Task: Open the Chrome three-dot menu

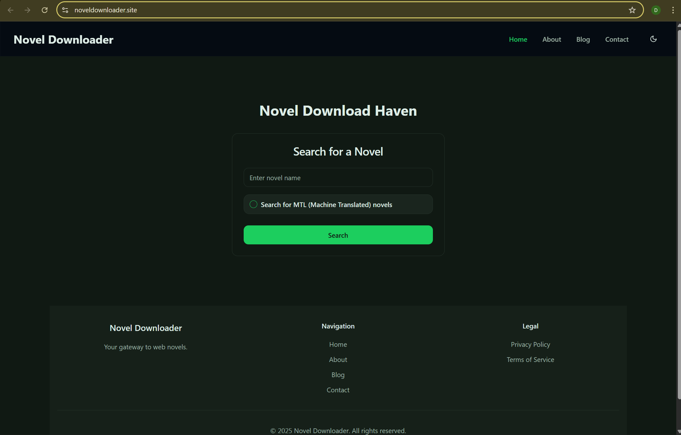Action: (x=673, y=10)
